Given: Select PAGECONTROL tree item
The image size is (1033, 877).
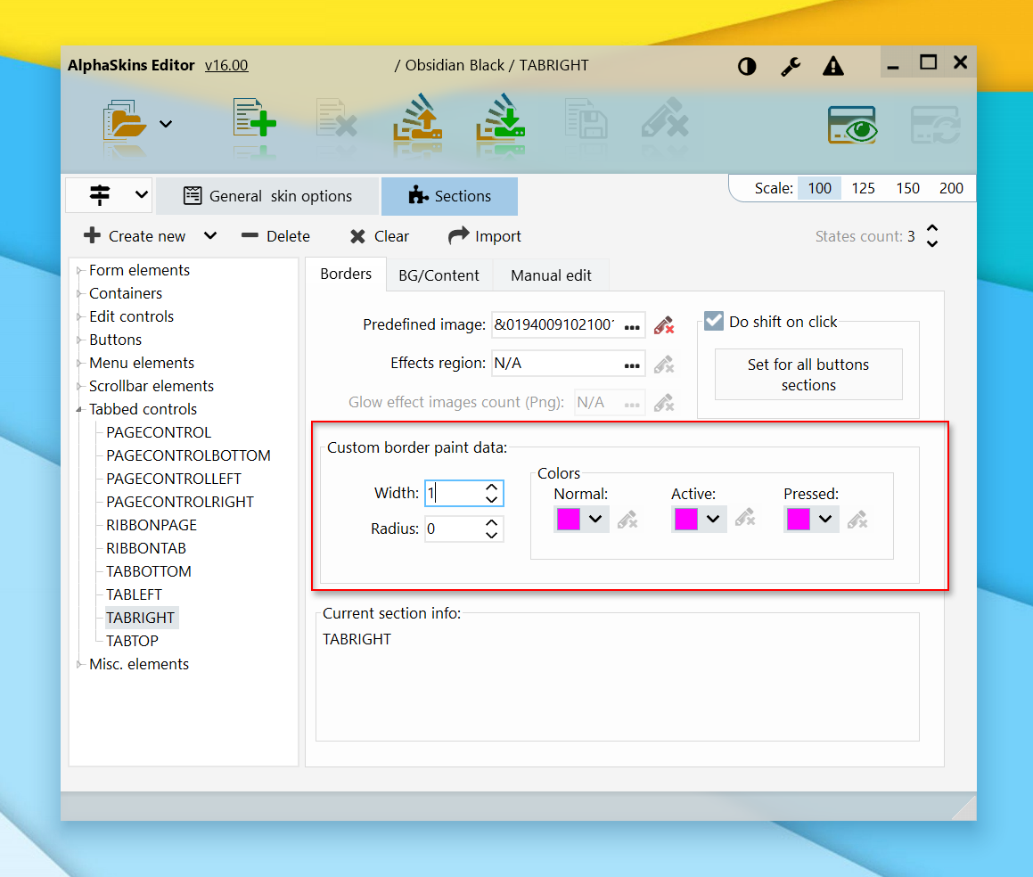Looking at the screenshot, I should [159, 432].
